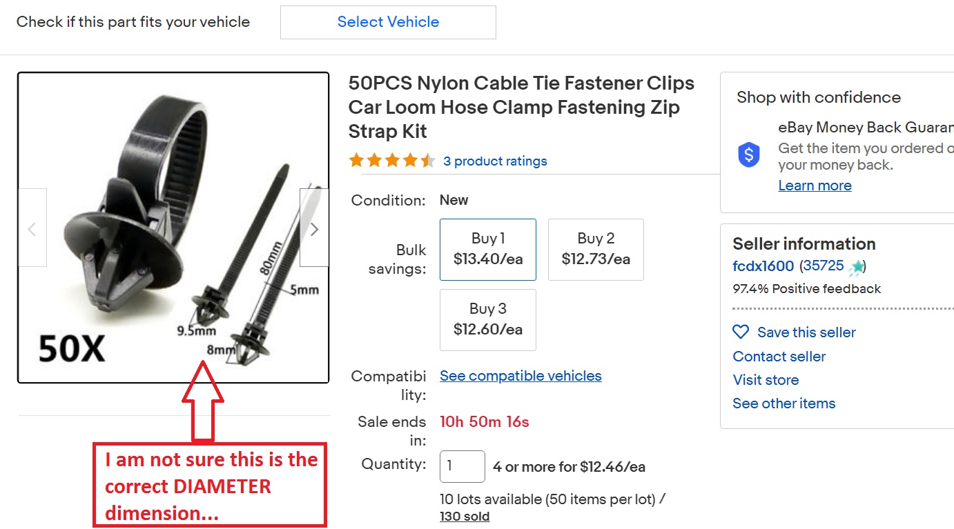Choose the Buy 3 at $12.60/ea option
This screenshot has height=529, width=954.
(x=488, y=319)
